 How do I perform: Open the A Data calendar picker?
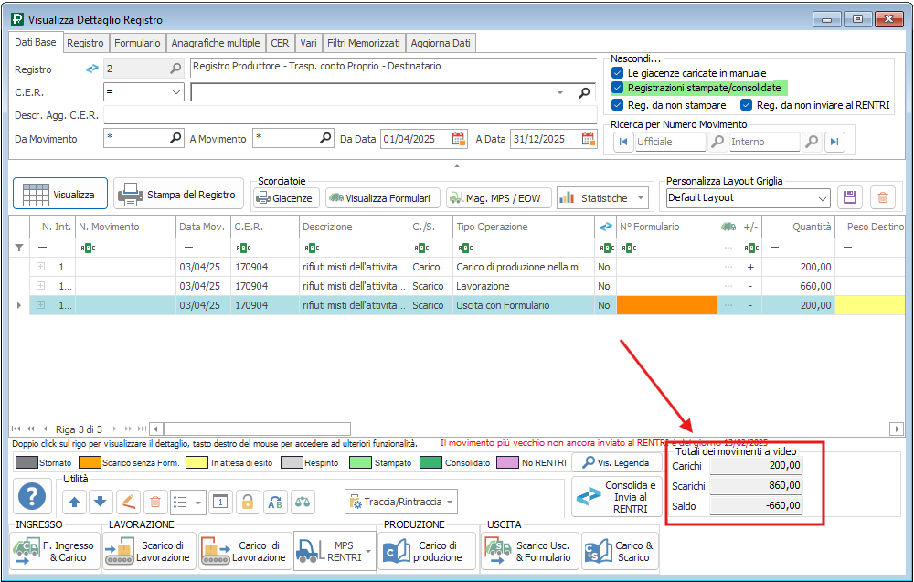click(x=589, y=139)
